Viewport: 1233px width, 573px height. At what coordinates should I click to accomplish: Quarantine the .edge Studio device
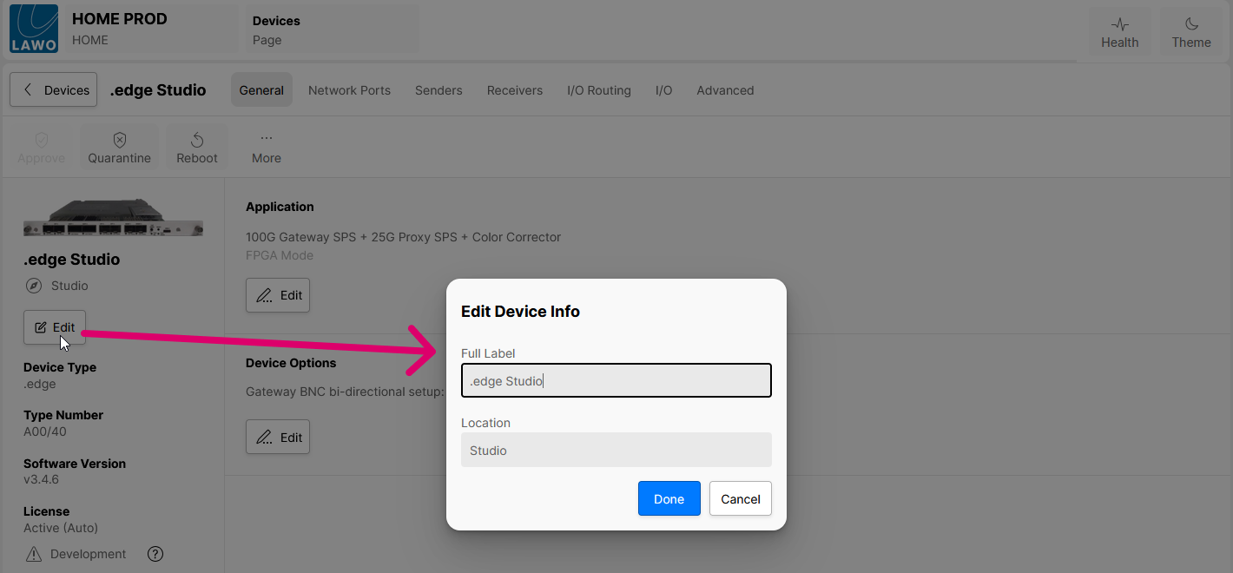point(120,148)
